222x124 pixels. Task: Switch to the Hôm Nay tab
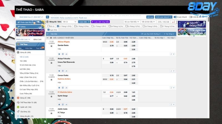point(29,48)
